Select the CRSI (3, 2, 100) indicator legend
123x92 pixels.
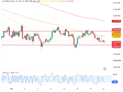pos(8,73)
